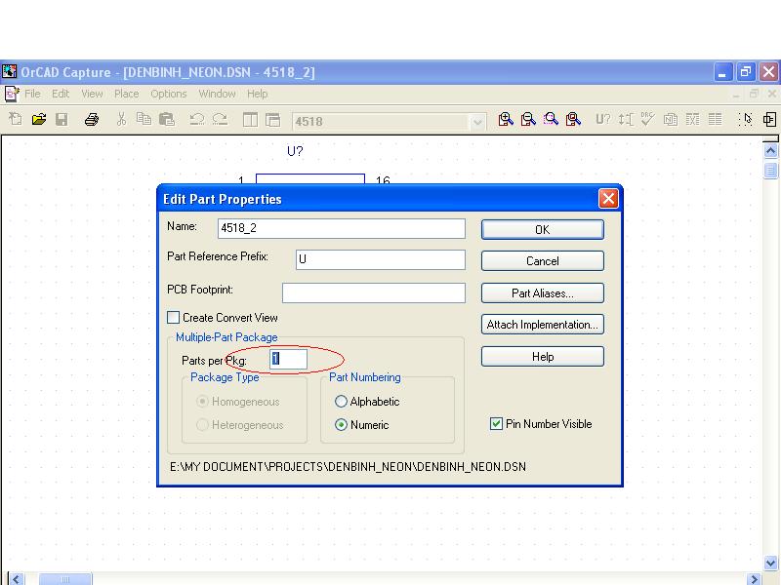The width and height of the screenshot is (781, 585).
Task: Click the split-pane view toolbar icon
Action: (250, 119)
